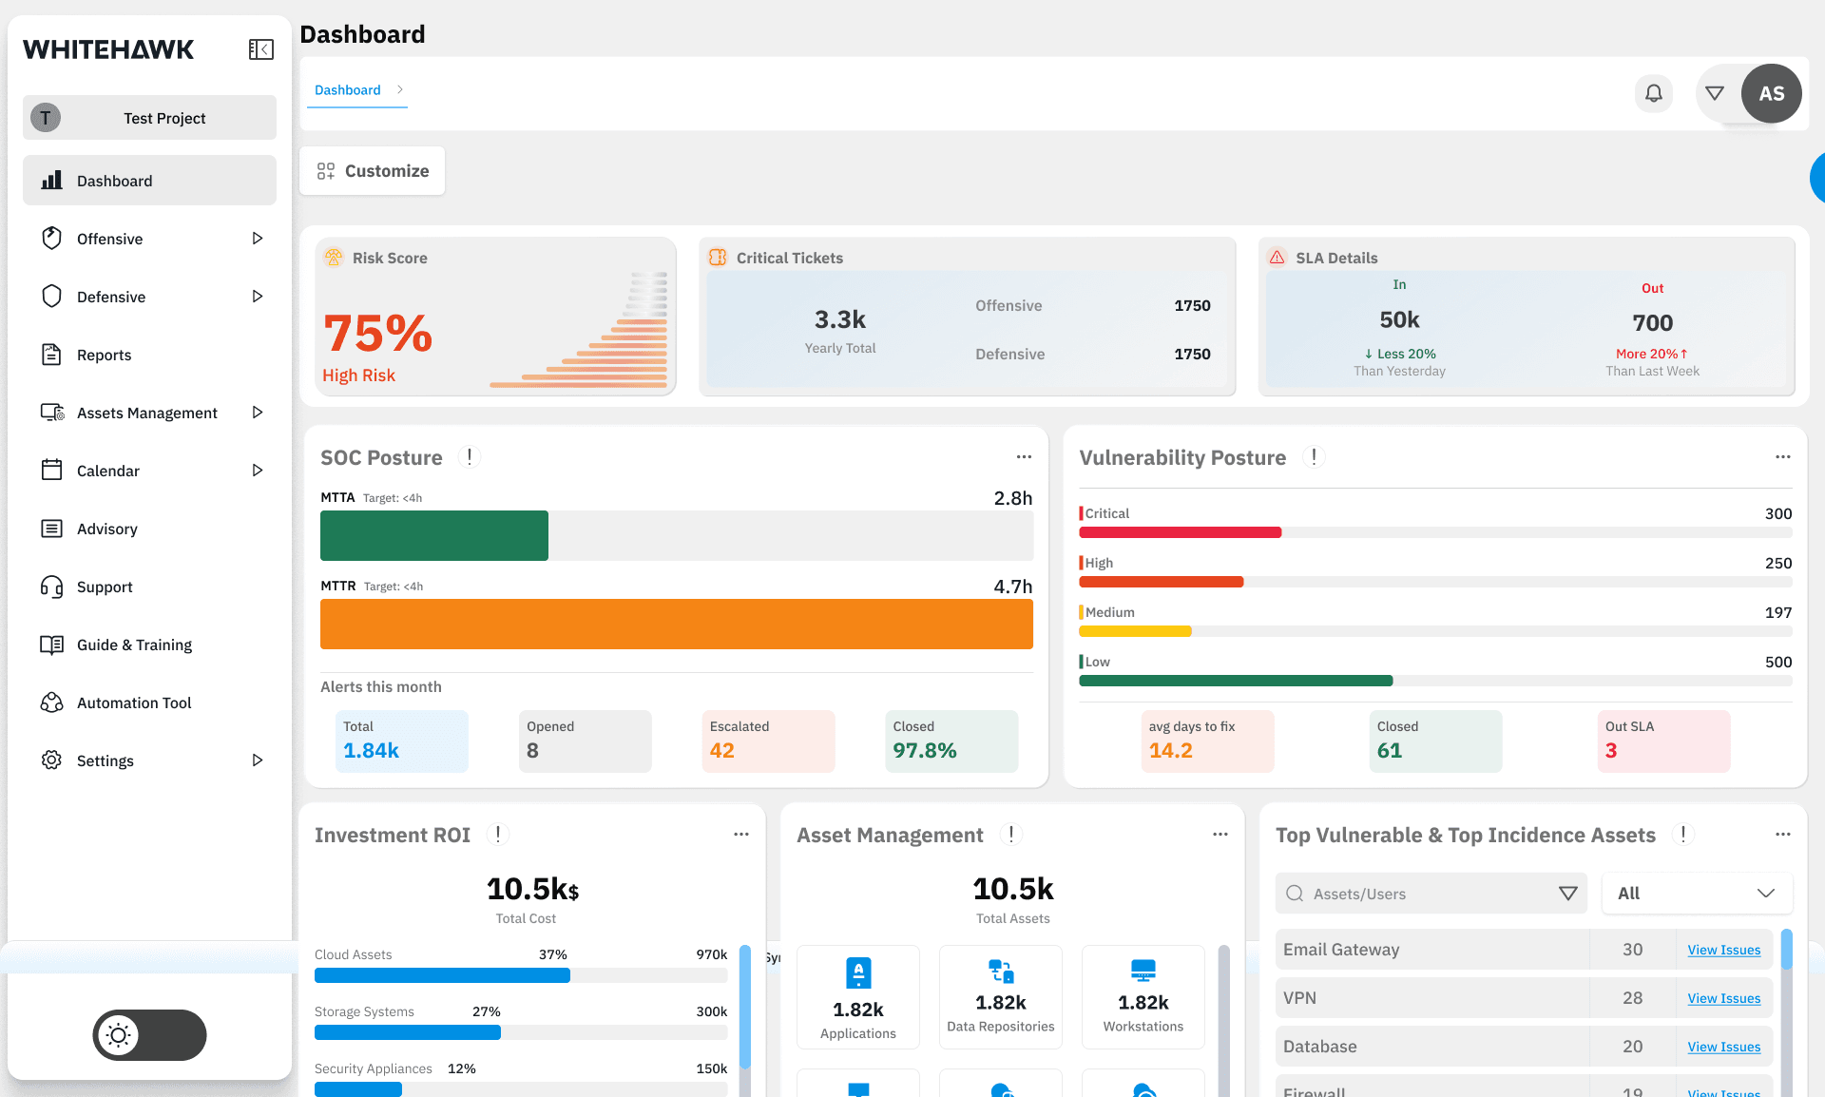Click the Reports document icon

tap(52, 354)
